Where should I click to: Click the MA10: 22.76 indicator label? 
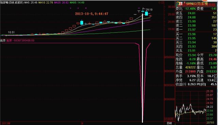[x=46, y=2]
